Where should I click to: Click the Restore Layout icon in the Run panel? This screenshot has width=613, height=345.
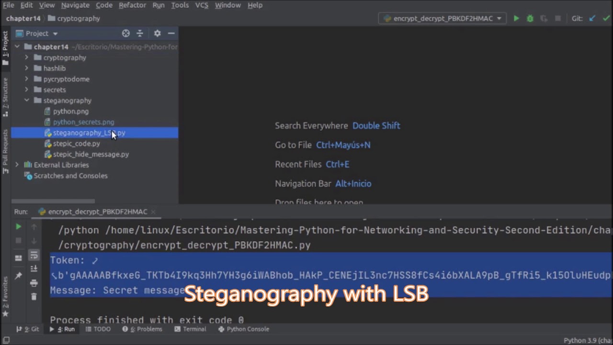click(x=18, y=258)
